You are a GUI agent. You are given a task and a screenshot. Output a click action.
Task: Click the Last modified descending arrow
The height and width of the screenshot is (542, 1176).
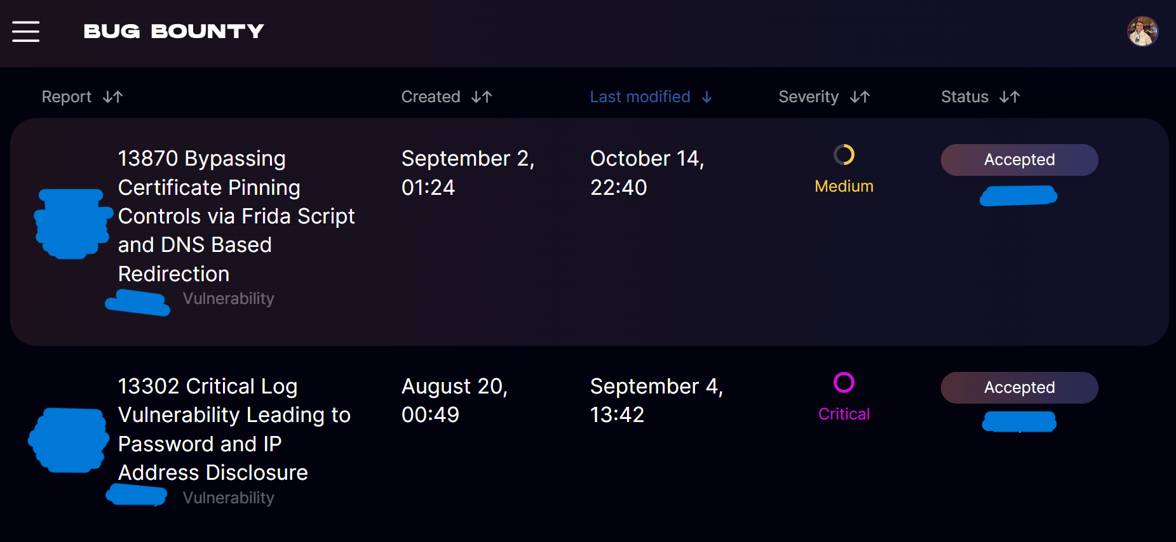point(706,97)
